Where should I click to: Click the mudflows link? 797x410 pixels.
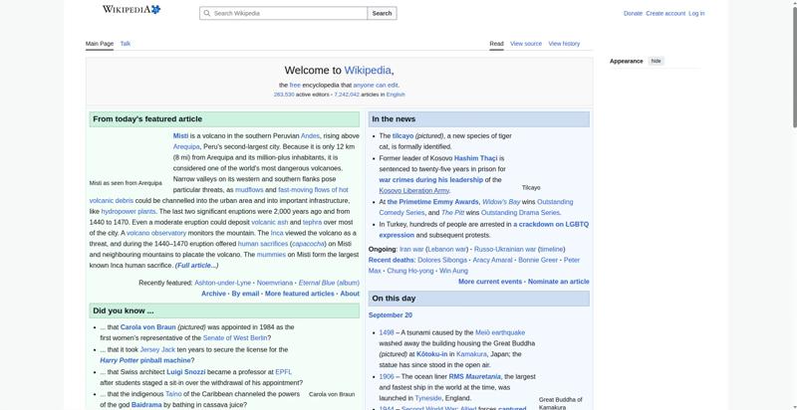249,190
